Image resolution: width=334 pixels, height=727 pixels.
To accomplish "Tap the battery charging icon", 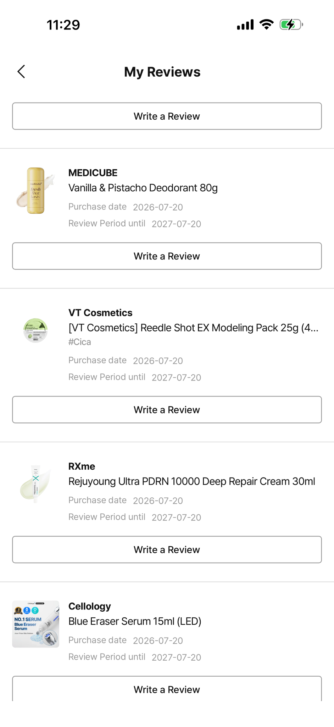I will pos(291,24).
